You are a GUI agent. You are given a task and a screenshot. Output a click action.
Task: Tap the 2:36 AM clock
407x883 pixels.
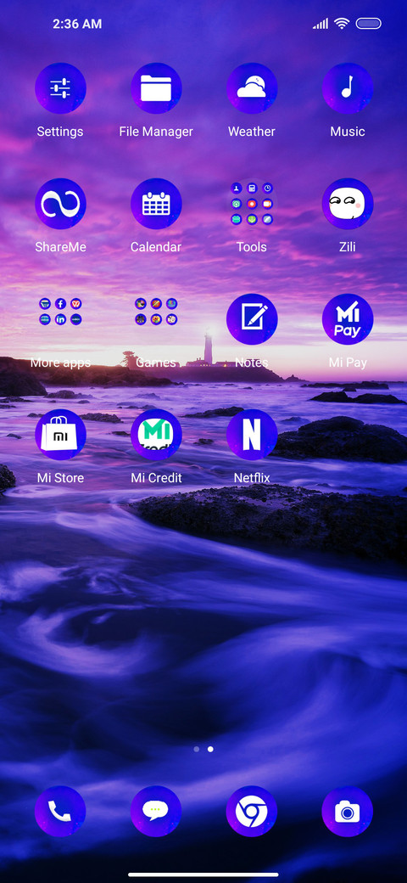(x=77, y=25)
